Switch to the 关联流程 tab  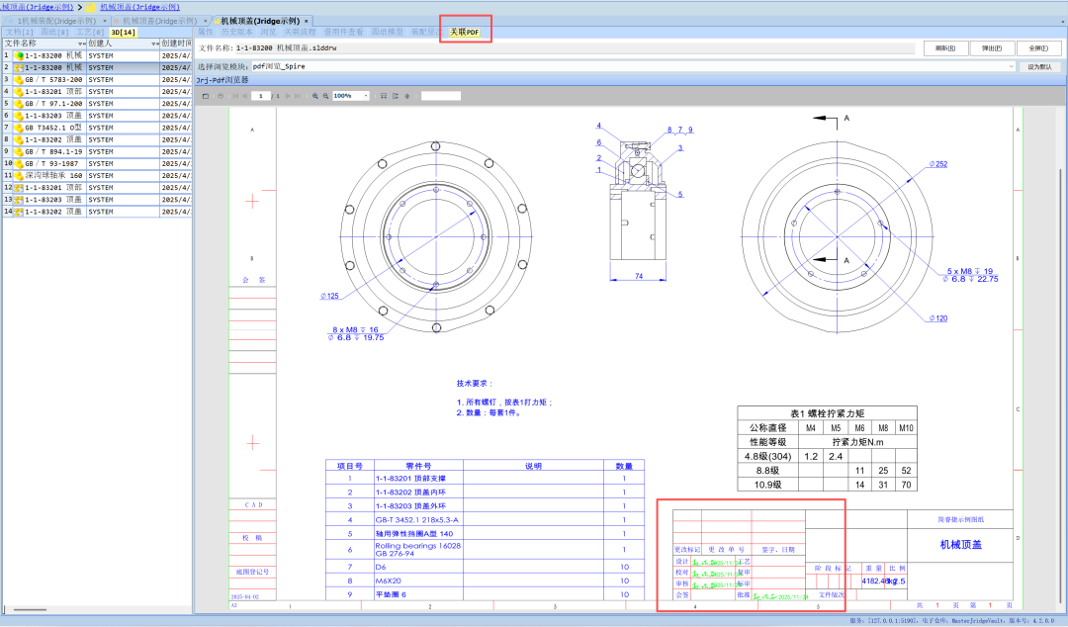tap(300, 32)
